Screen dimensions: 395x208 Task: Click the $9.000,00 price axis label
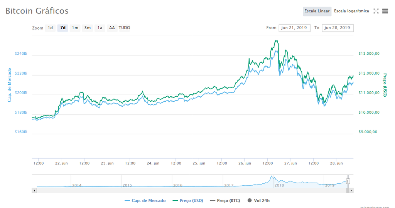(368, 132)
